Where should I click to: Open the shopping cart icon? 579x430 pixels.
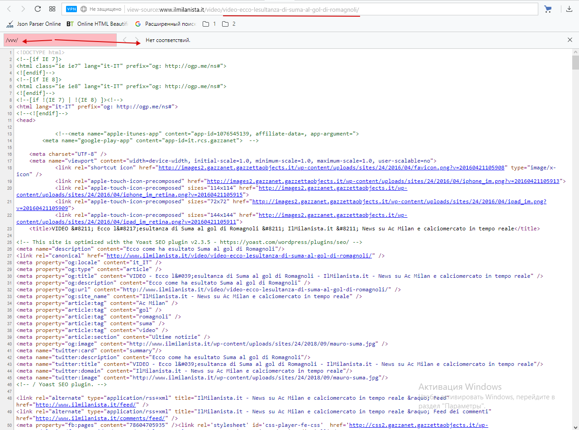point(548,9)
